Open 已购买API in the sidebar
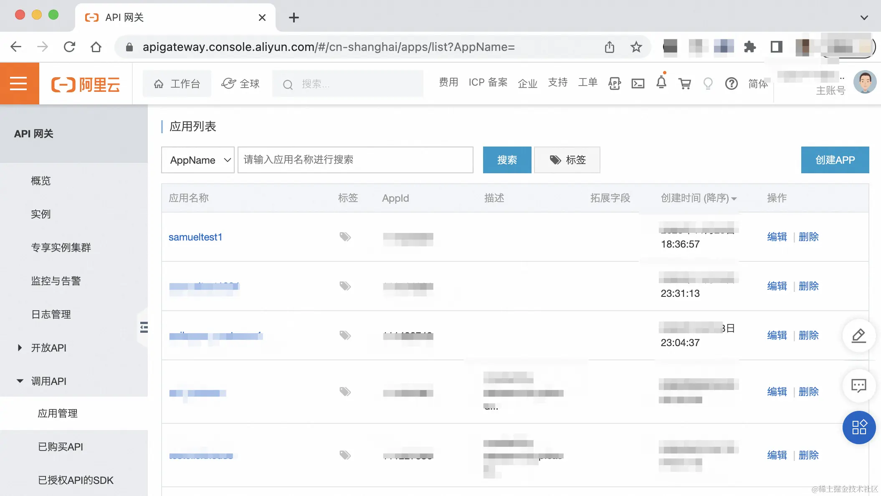The width and height of the screenshot is (881, 496). (61, 447)
